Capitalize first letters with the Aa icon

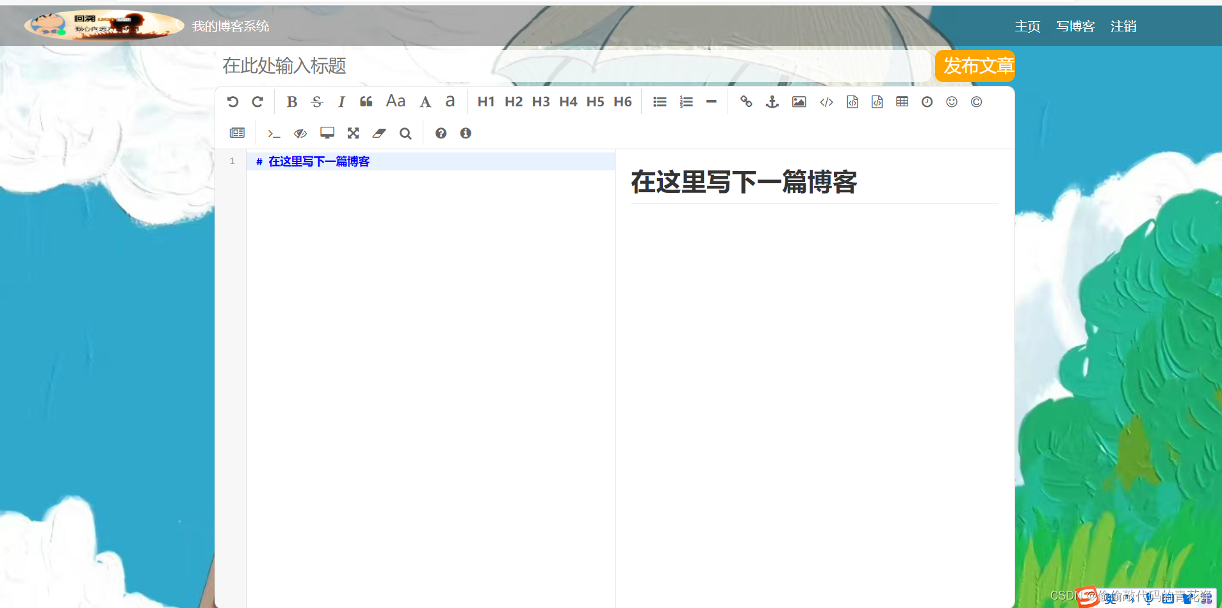click(396, 101)
